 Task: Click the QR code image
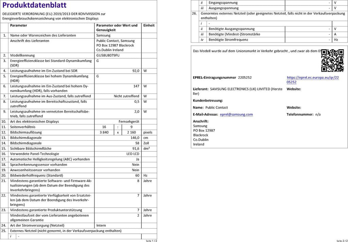tap(332, 60)
